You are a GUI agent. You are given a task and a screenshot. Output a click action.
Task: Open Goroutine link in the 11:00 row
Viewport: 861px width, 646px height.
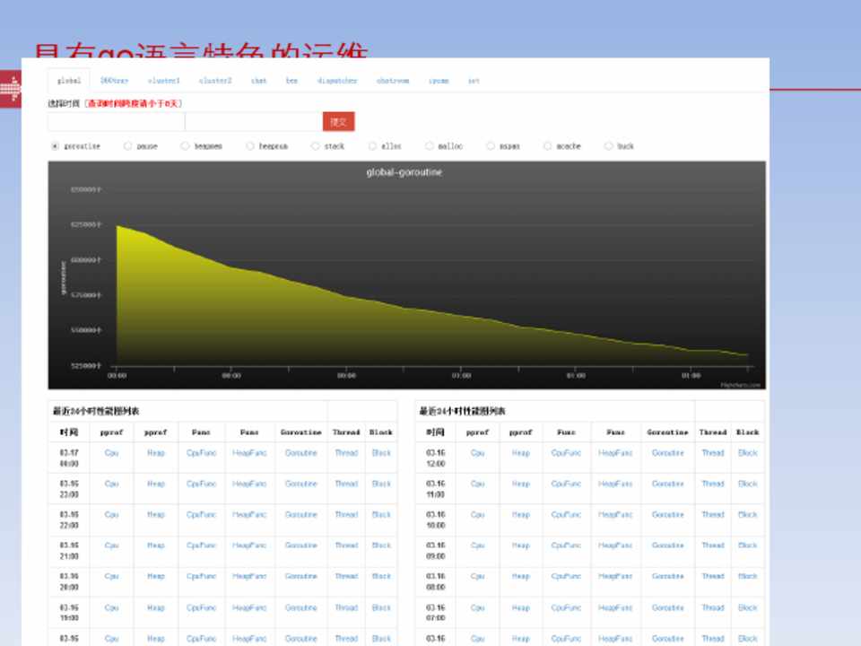pyautogui.click(x=667, y=484)
